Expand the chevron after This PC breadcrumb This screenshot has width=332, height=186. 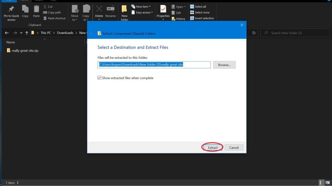coord(54,33)
